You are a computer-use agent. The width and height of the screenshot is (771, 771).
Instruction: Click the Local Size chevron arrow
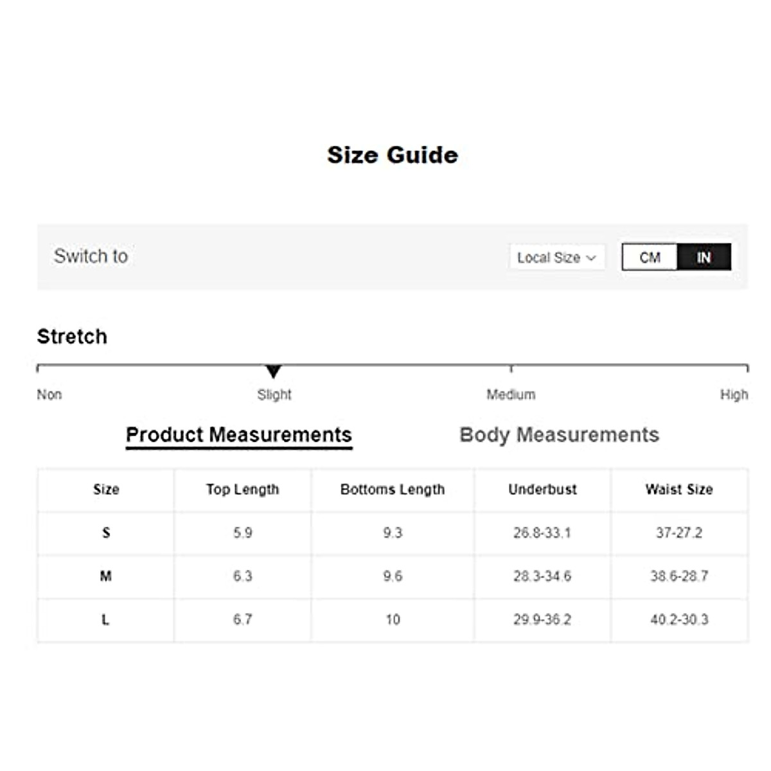591,258
